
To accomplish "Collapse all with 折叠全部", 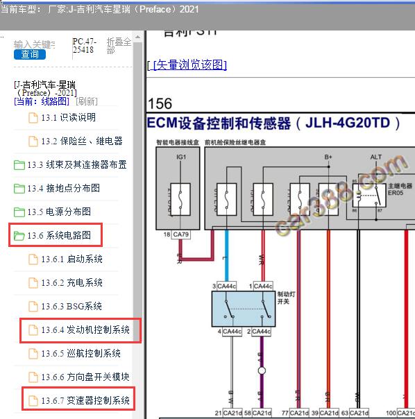I will (119, 46).
